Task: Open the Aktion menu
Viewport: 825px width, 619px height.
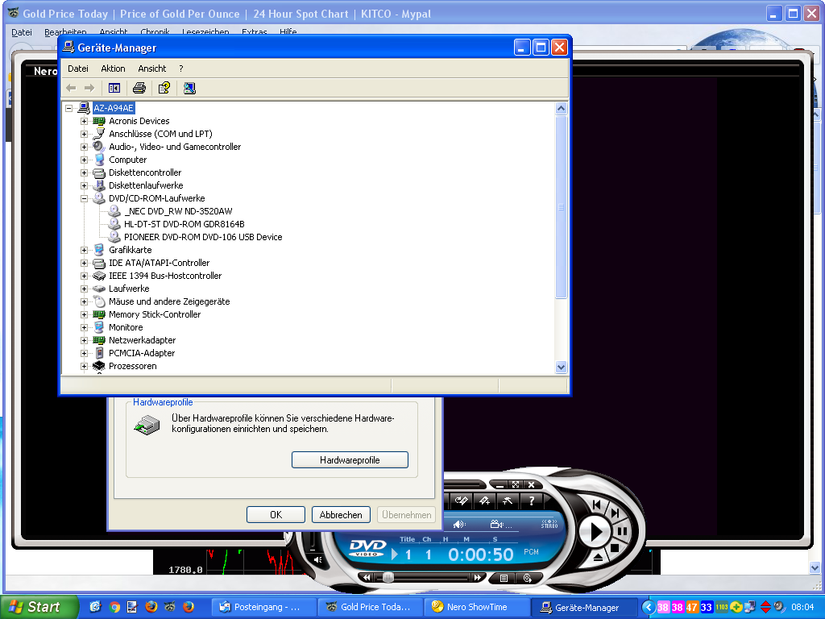Action: pos(113,69)
